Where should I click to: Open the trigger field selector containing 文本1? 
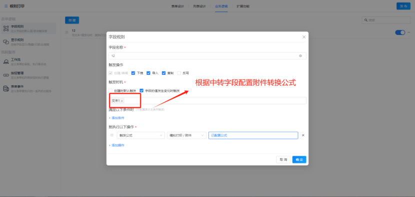click(x=207, y=101)
